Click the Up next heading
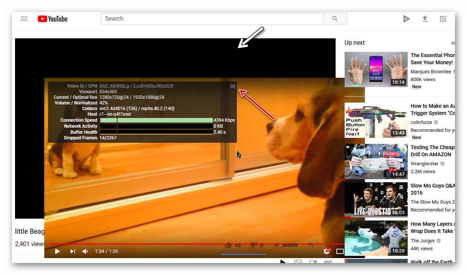 (x=355, y=43)
